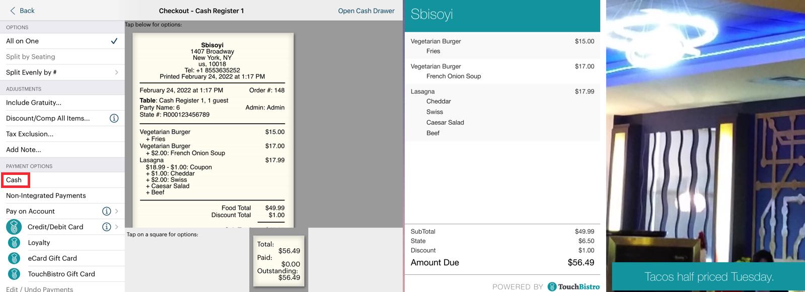Tap the Total payment summary square
Image resolution: width=805 pixels, height=292 pixels.
tap(278, 260)
